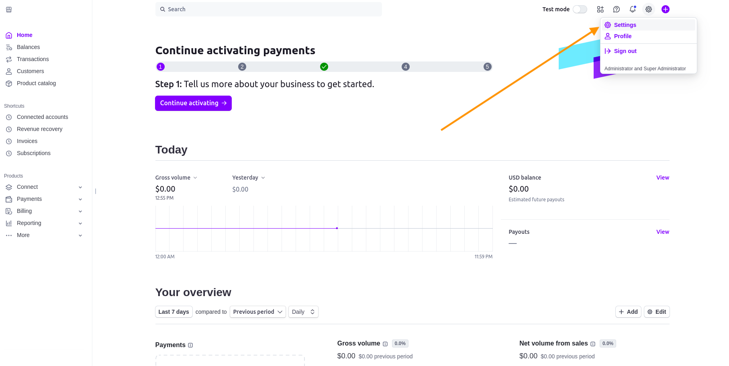Open Balances in sidebar
The width and height of the screenshot is (729, 366).
[28, 47]
